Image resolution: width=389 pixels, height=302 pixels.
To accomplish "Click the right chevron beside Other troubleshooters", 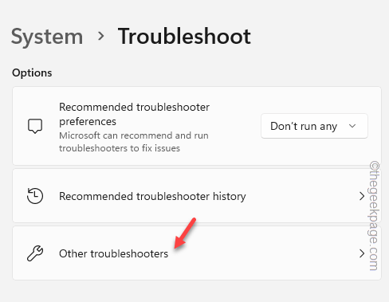I will pyautogui.click(x=362, y=253).
